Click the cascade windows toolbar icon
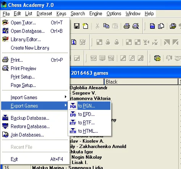 point(161,26)
